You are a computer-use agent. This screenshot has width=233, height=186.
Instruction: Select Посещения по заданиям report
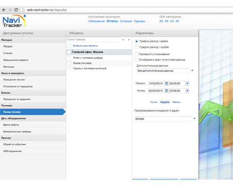pyautogui.click(x=33, y=99)
